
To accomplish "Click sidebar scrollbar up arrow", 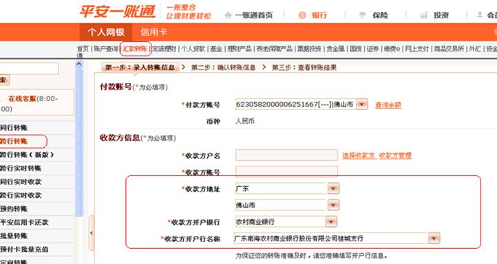I will click(79, 64).
